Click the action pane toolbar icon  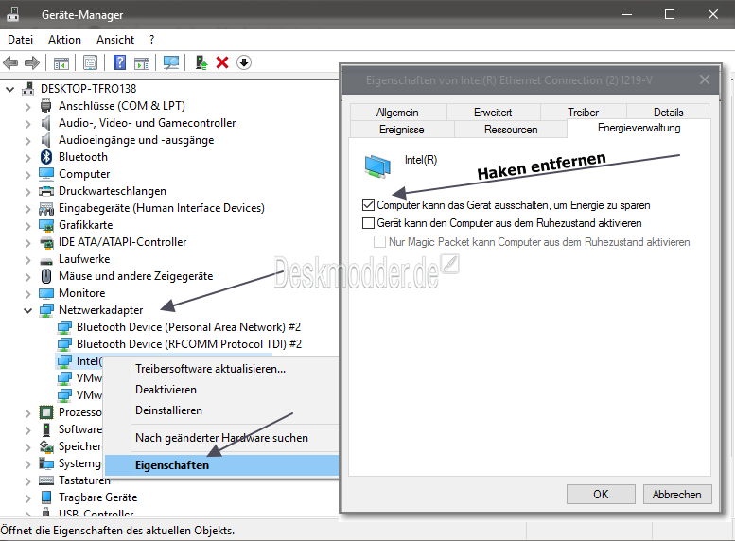click(x=142, y=62)
